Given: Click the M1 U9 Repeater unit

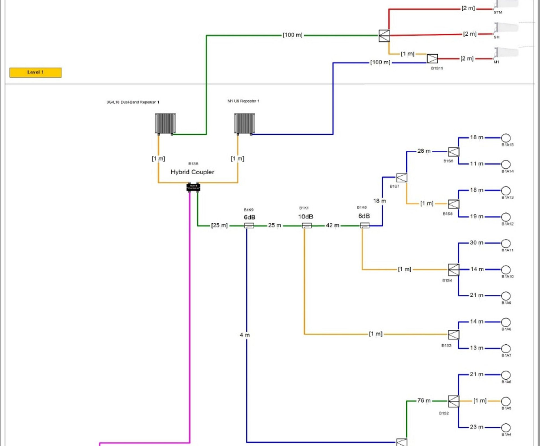Looking at the screenshot, I should [244, 123].
